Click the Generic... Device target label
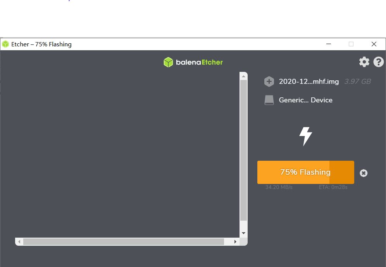Viewport: 386px width, 267px height. 305,100
